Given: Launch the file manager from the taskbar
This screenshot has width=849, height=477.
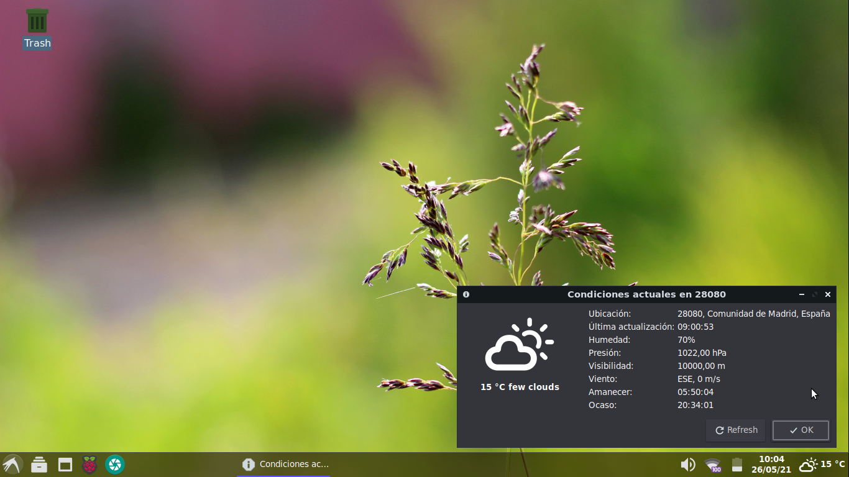Looking at the screenshot, I should point(39,464).
